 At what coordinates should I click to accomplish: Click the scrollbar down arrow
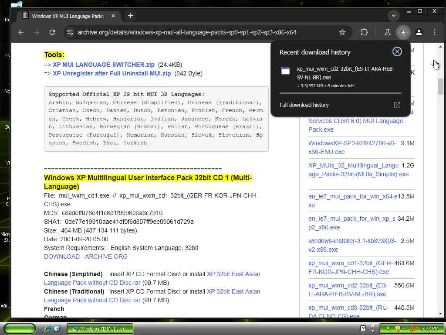440,314
